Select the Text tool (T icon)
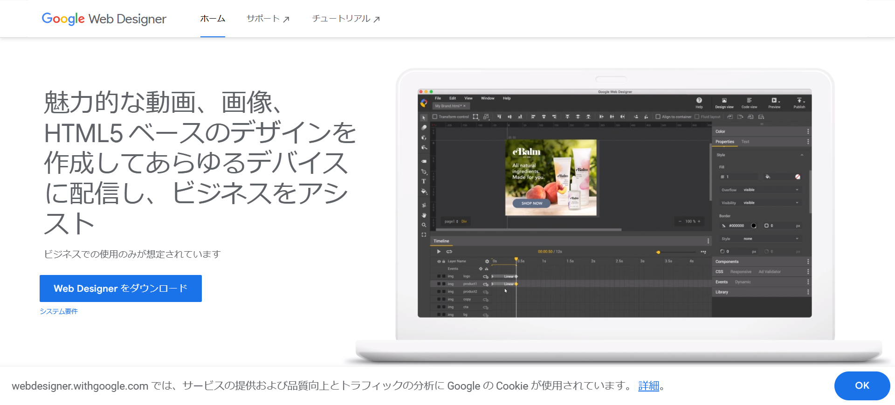Viewport: 895px width, 405px height. coord(424,181)
